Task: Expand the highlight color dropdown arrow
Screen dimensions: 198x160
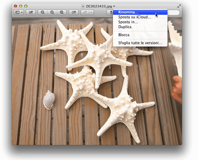Action: pos(91,12)
